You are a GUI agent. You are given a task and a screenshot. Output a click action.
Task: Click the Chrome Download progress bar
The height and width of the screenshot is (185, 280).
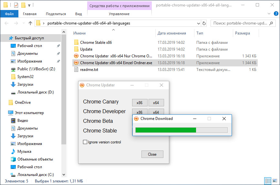pos(181,130)
